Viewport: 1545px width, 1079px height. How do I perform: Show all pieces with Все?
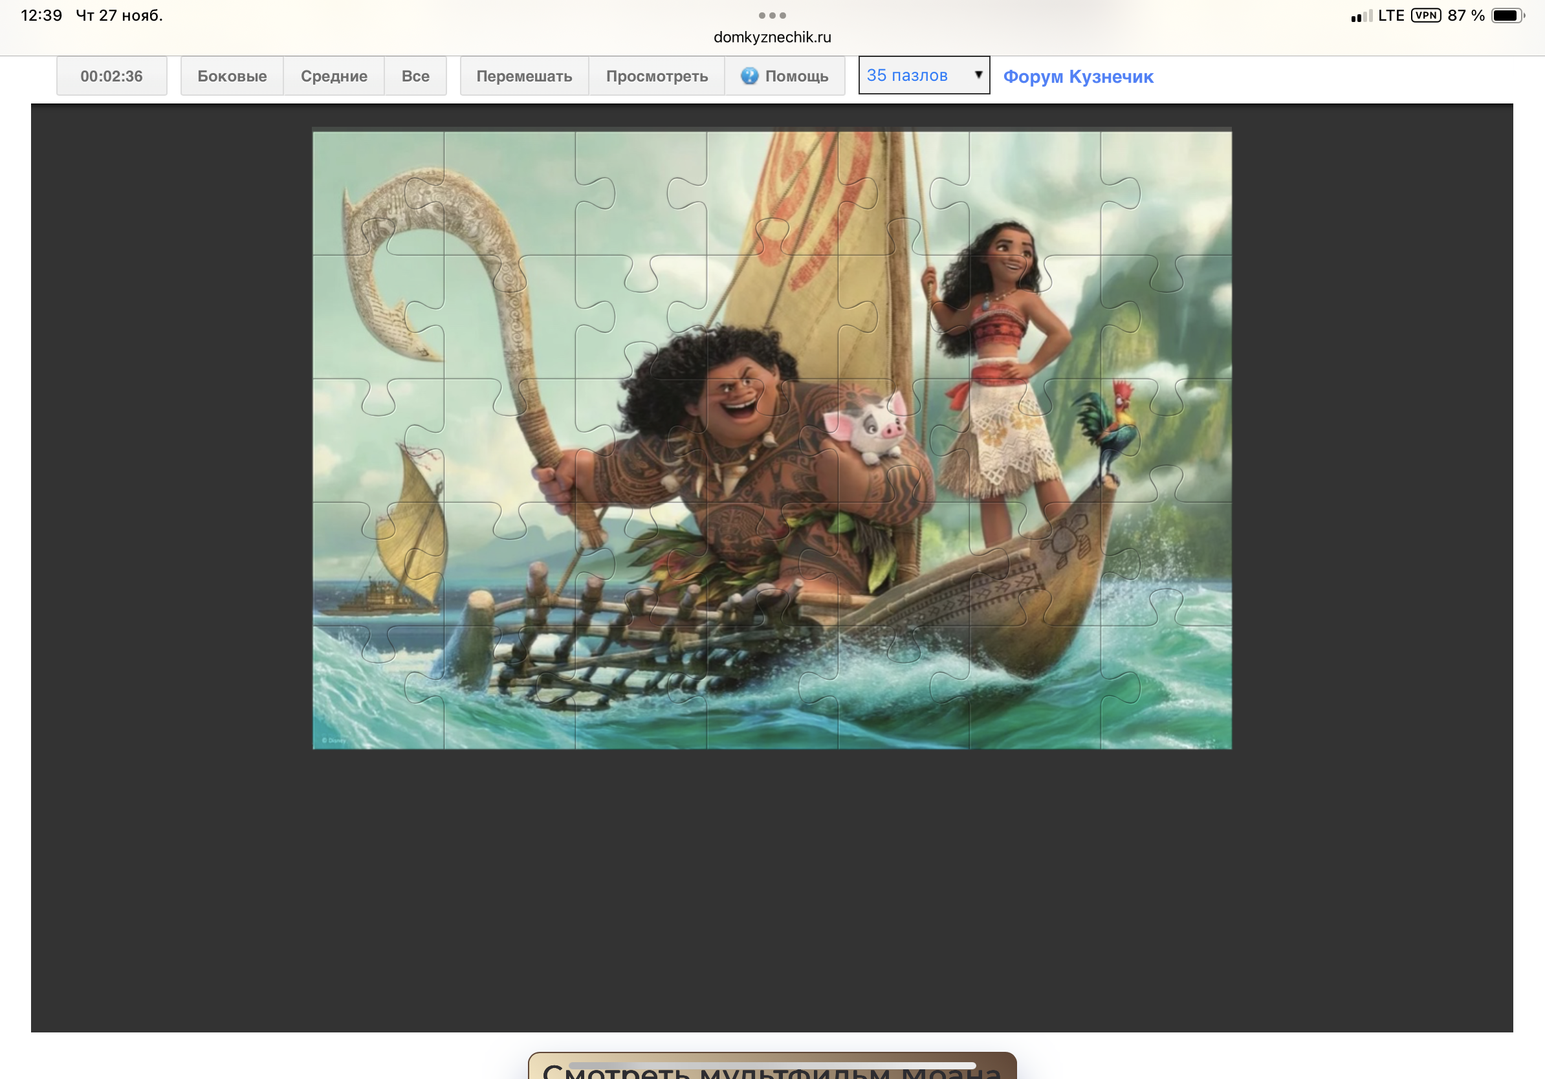coord(415,76)
